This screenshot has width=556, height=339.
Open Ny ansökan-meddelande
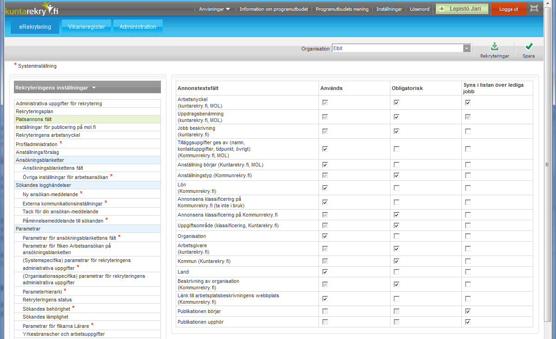pyautogui.click(x=87, y=194)
